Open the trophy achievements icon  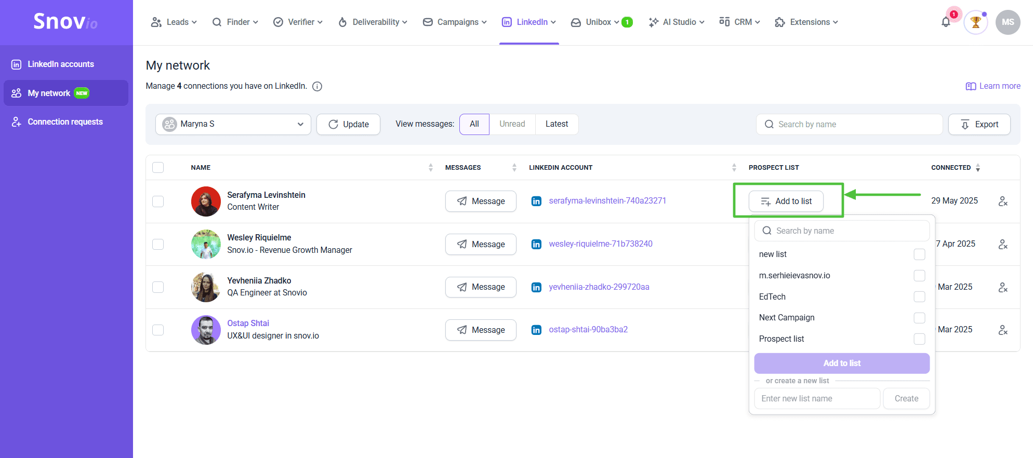coord(975,22)
